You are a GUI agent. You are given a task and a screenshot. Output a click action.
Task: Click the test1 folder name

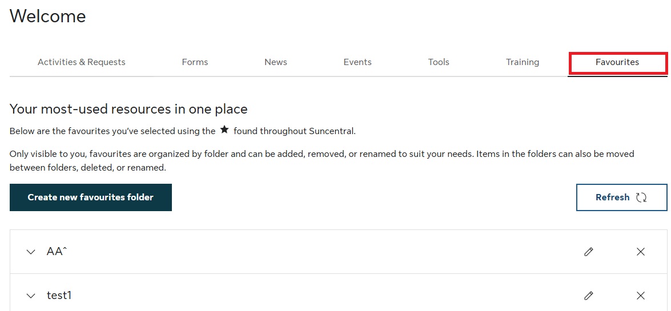(59, 296)
